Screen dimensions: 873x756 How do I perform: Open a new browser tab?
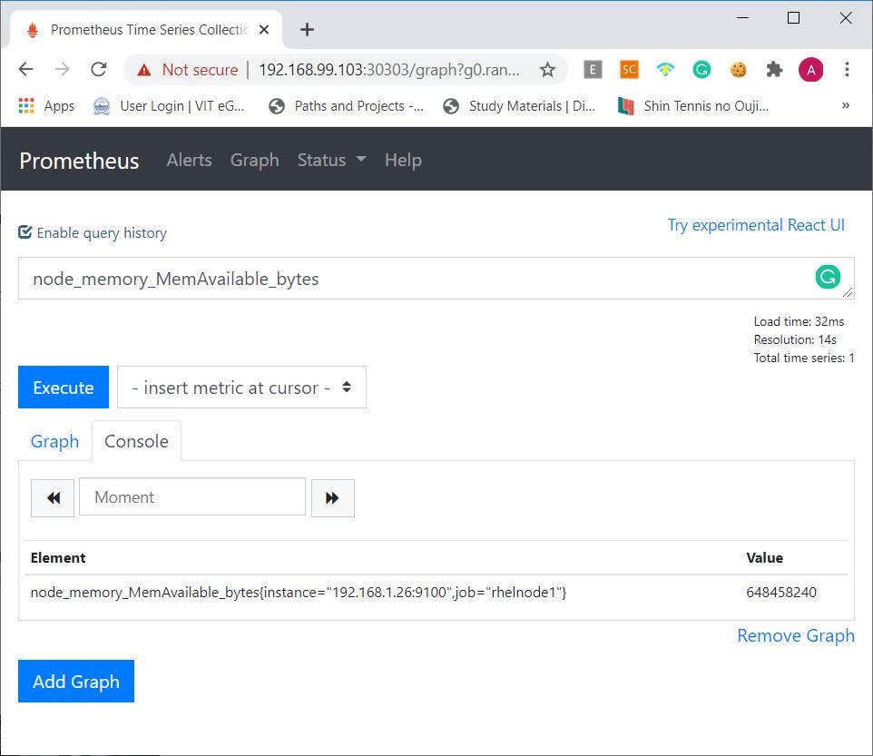pos(307,30)
